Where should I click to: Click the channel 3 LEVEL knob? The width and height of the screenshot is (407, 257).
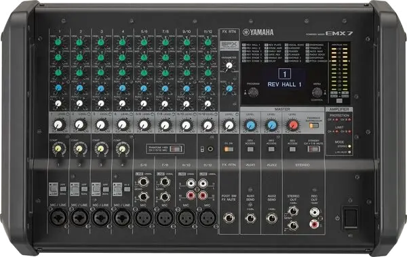tap(101, 125)
